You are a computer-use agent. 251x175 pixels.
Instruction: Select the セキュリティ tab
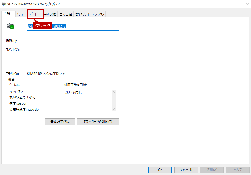pyautogui.click(x=82, y=14)
